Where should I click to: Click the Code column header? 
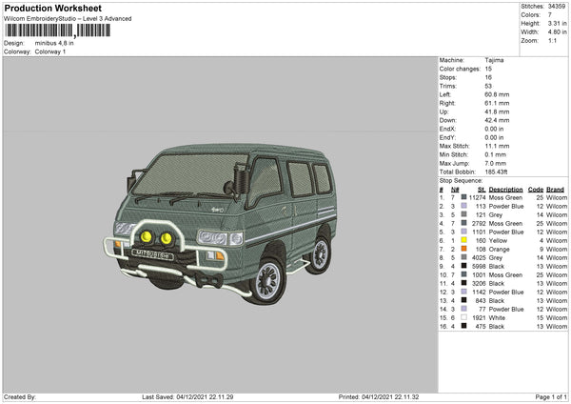535,189
